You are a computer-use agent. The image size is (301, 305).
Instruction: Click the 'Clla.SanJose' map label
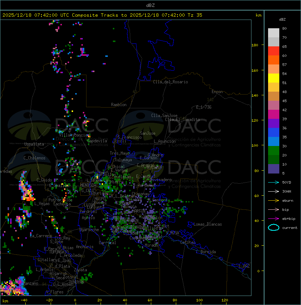164,116
